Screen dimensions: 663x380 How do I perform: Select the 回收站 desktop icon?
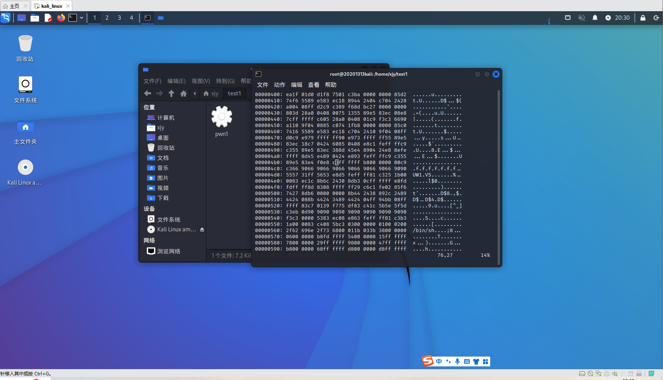coord(25,48)
